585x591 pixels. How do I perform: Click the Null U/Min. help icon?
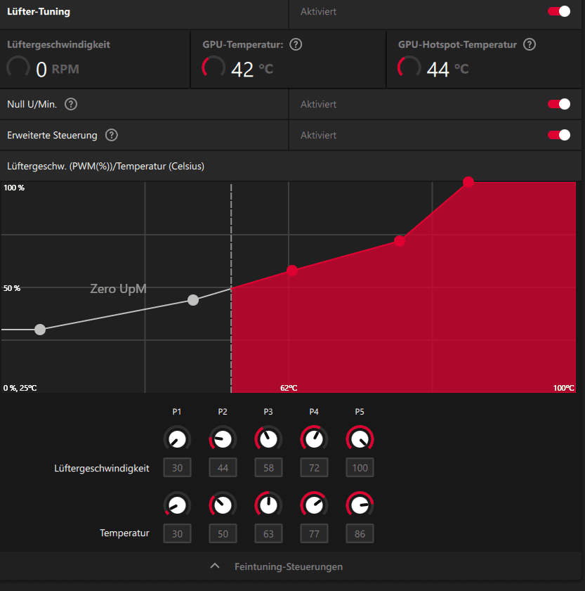(71, 104)
